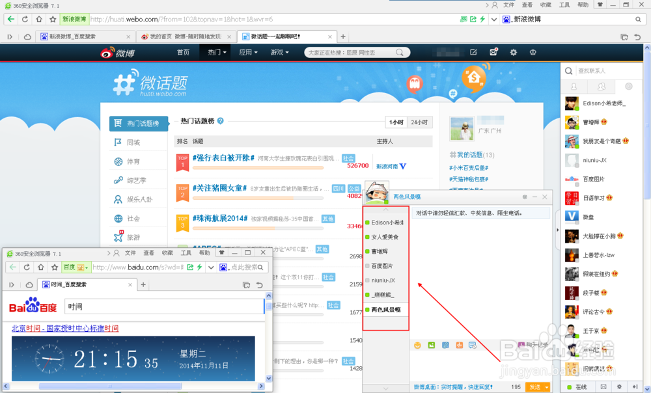Select the emoticon icon in chat window
This screenshot has height=393, width=651.
[x=418, y=345]
